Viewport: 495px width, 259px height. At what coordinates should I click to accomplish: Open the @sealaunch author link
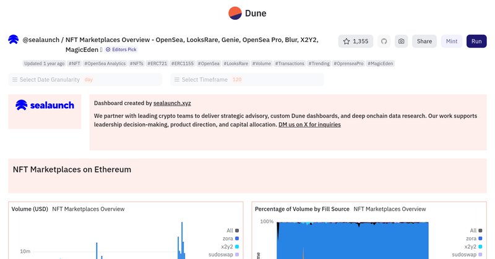pyautogui.click(x=41, y=40)
